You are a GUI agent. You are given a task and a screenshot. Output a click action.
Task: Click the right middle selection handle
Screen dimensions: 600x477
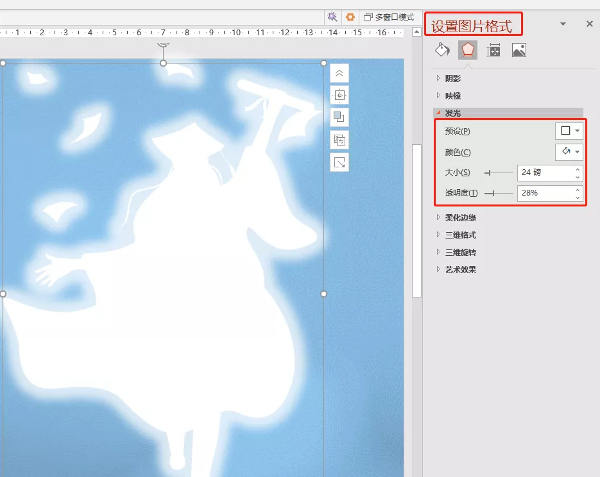click(x=323, y=294)
